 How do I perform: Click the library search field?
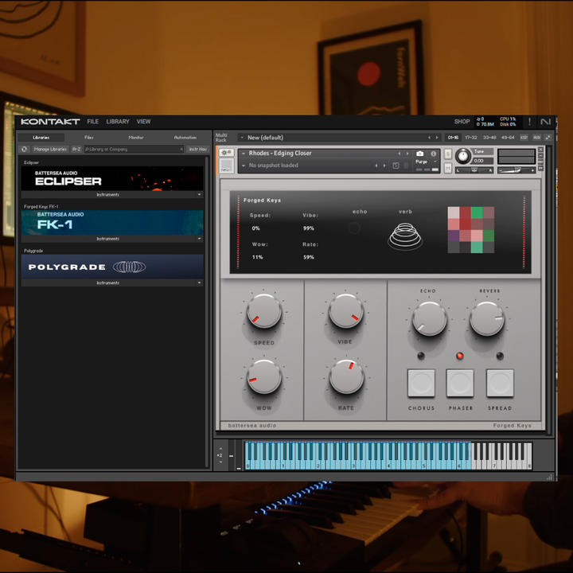click(134, 149)
